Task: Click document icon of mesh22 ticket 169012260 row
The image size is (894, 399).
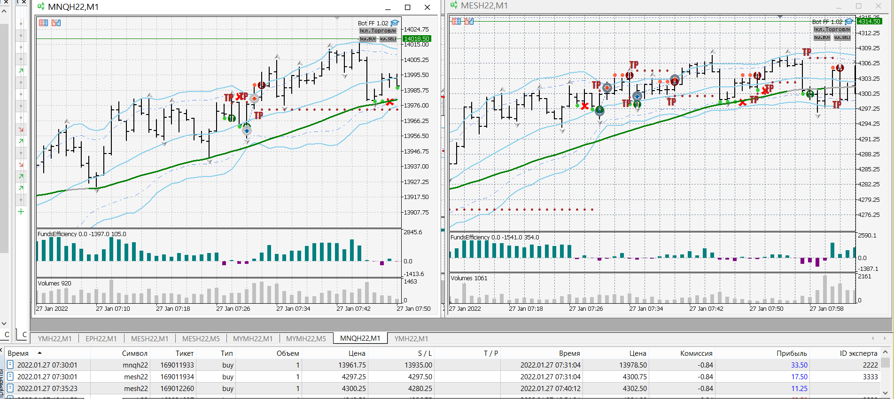Action: [x=10, y=388]
